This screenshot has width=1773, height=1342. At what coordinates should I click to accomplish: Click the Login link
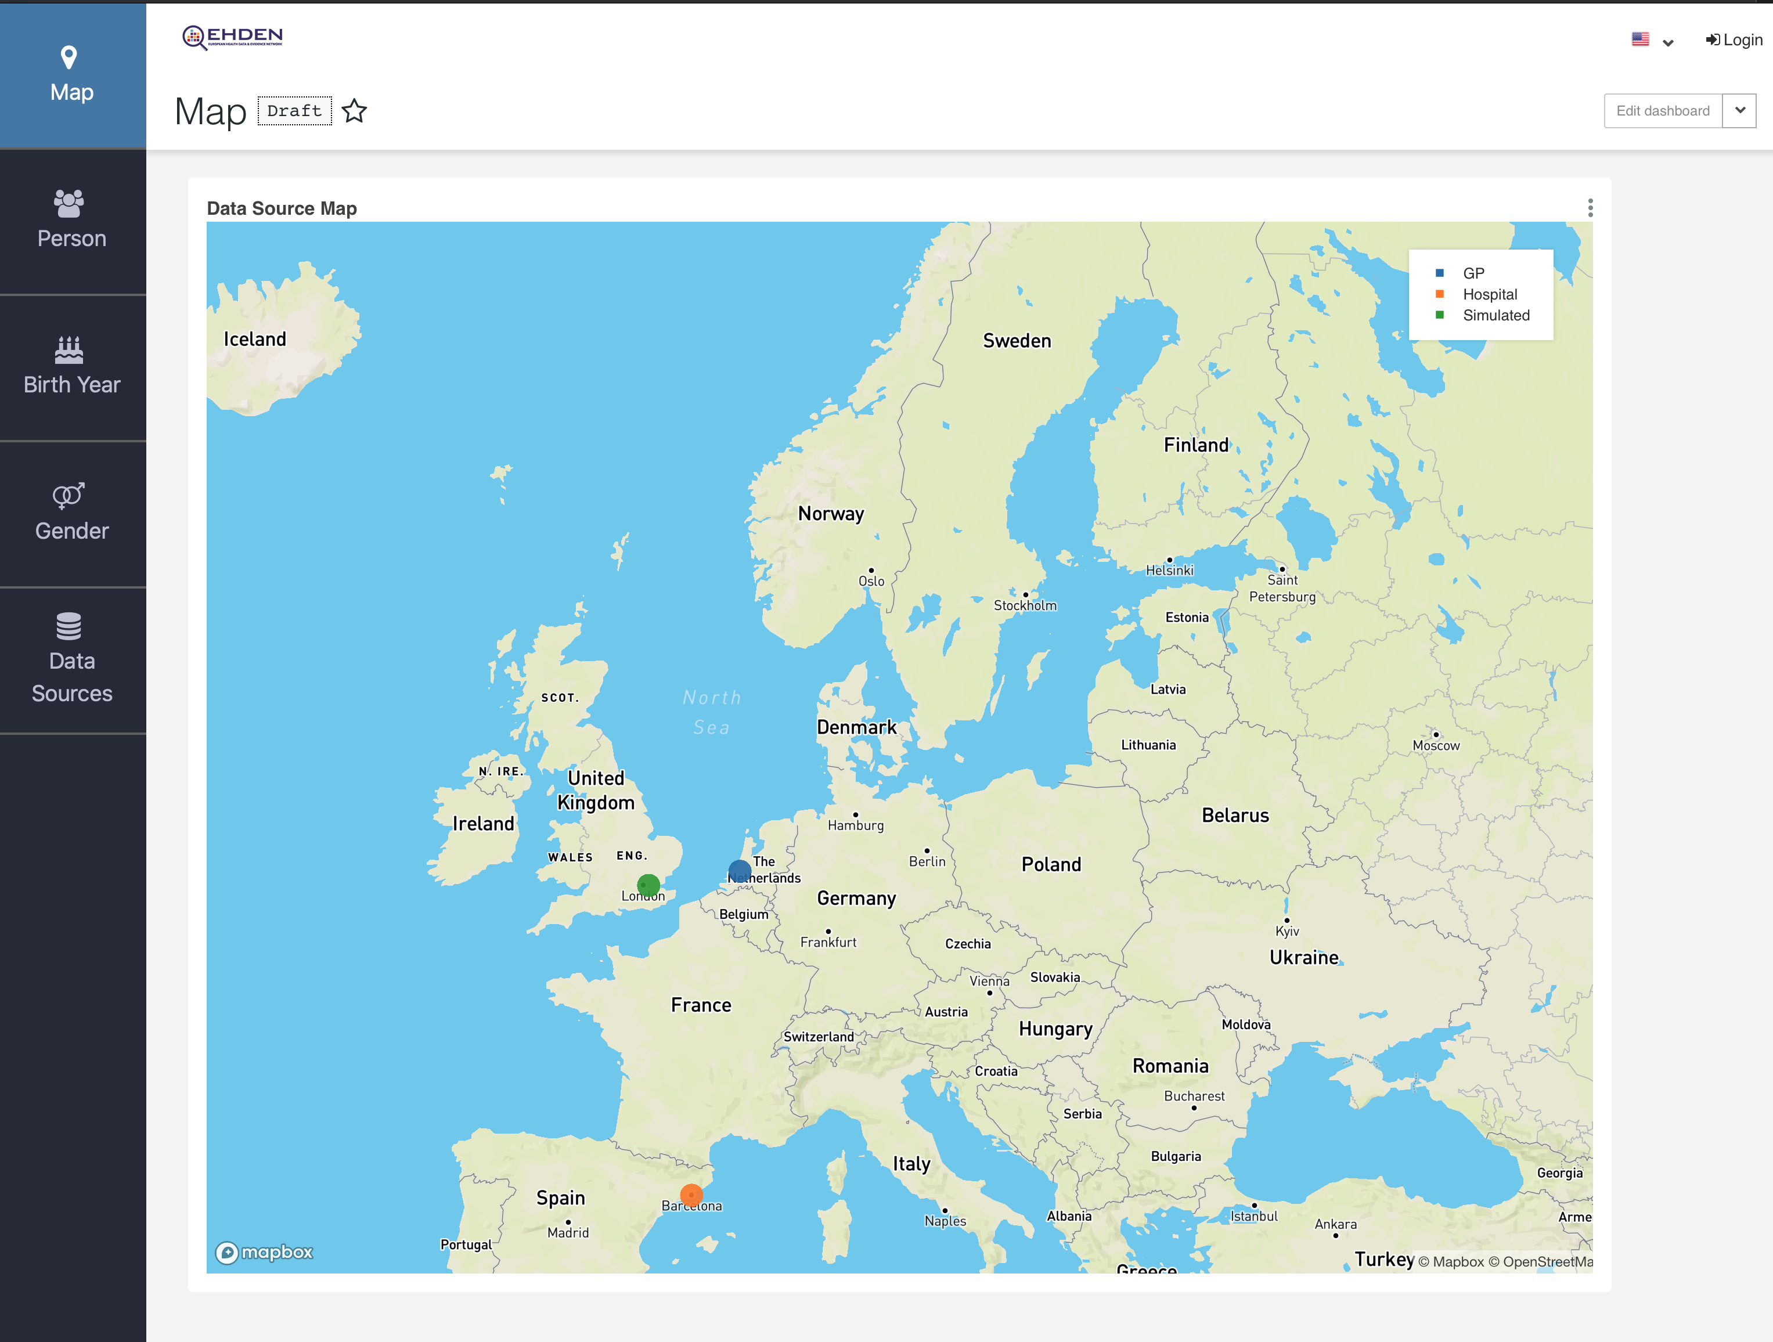click(x=1733, y=38)
